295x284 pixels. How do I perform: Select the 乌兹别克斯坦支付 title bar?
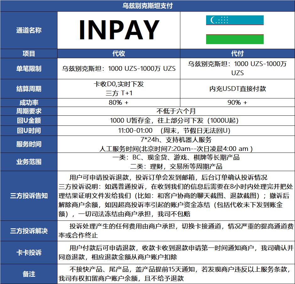click(x=147, y=6)
